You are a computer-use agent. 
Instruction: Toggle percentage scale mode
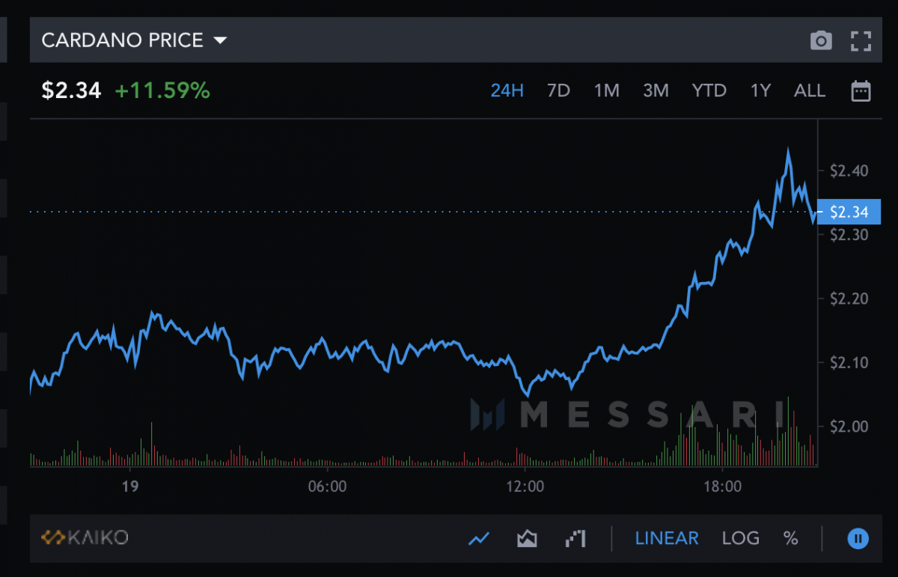(790, 538)
